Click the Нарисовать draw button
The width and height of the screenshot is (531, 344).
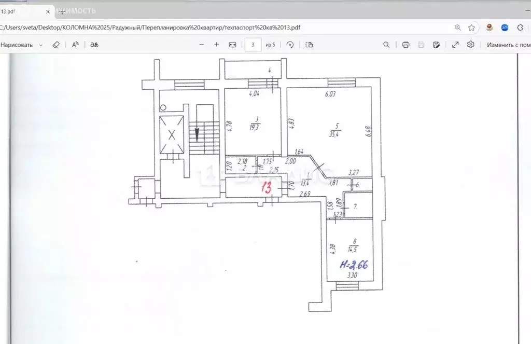[x=17, y=45]
